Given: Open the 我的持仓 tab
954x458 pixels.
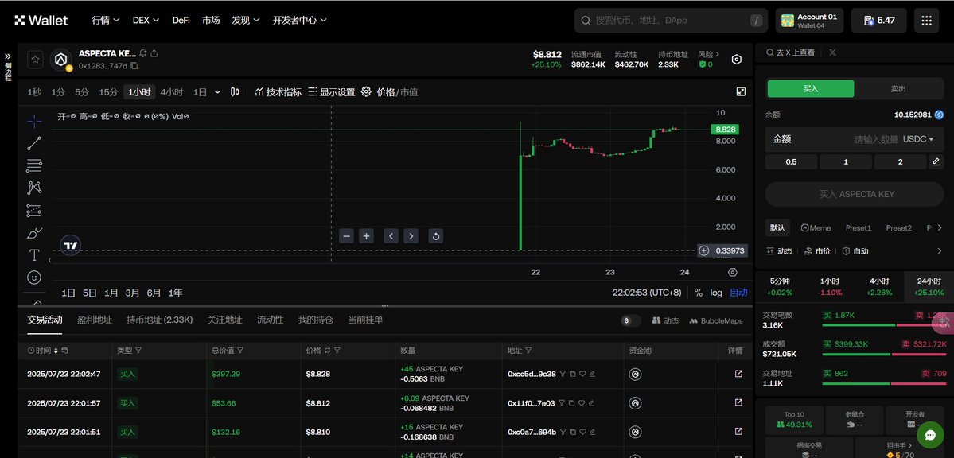Looking at the screenshot, I should (315, 320).
